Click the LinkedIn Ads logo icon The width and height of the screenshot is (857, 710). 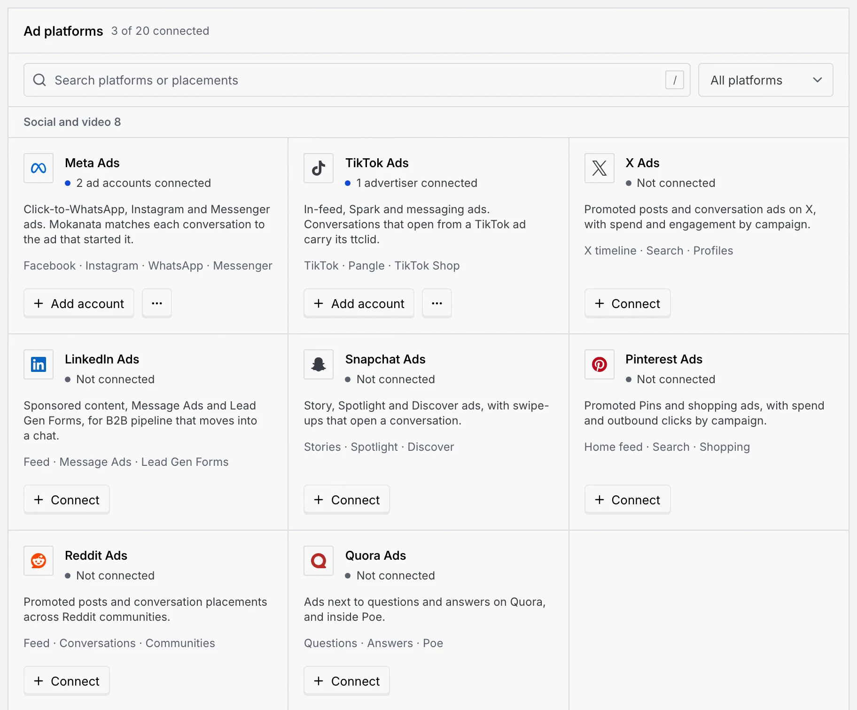click(39, 364)
